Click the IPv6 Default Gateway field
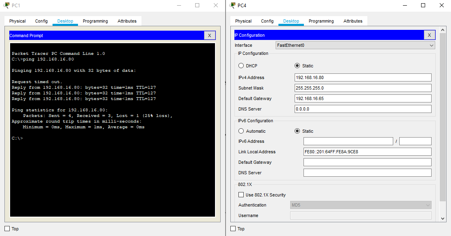451x236 pixels. (x=367, y=162)
